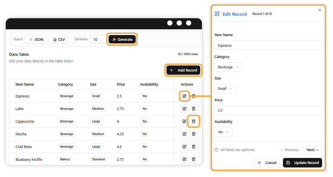Click the edit icon for Latte row
Image resolution: width=333 pixels, height=177 pixels.
click(184, 109)
